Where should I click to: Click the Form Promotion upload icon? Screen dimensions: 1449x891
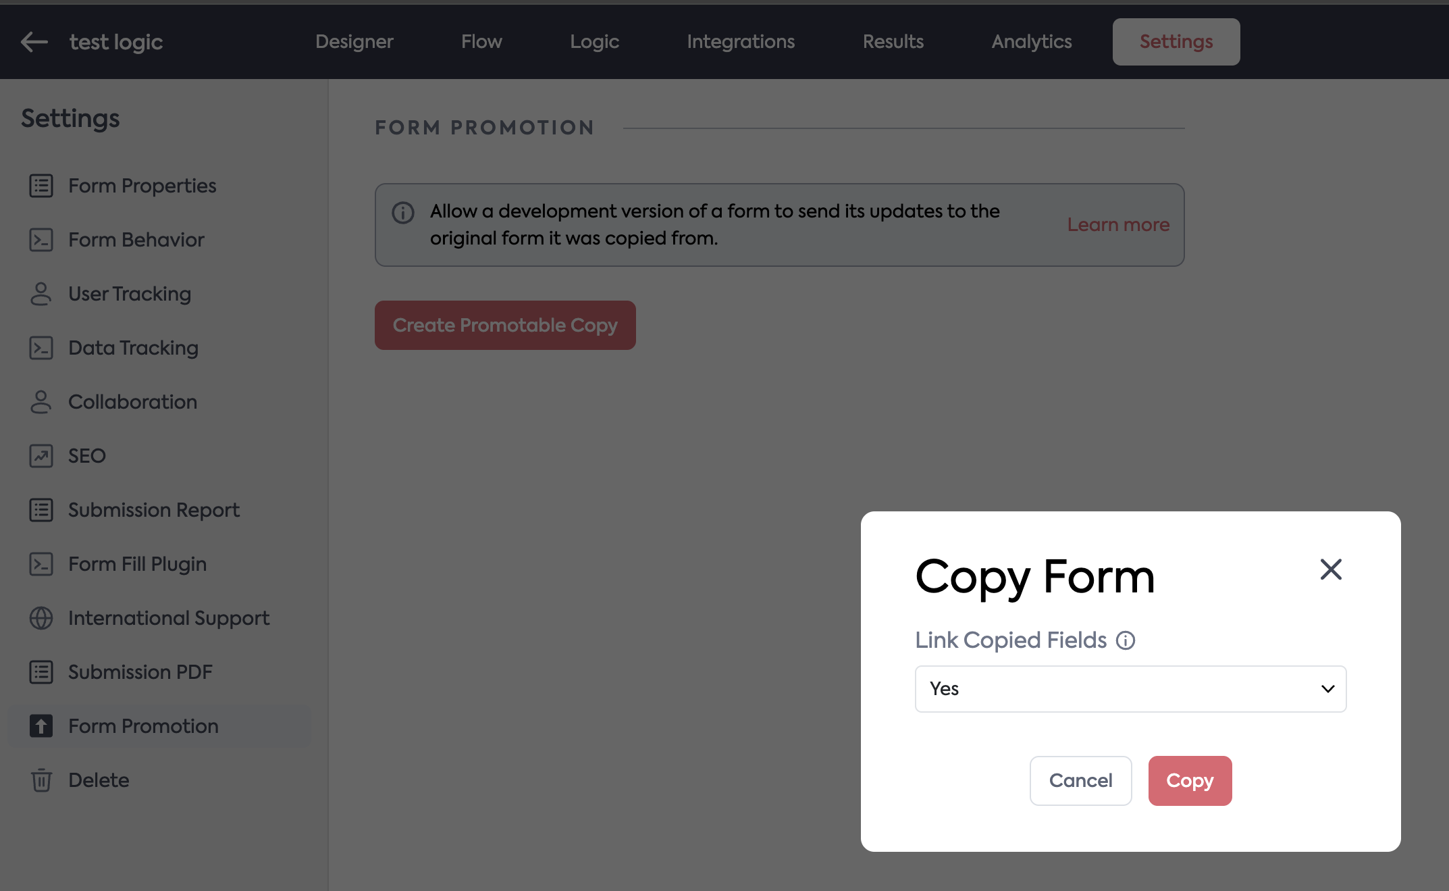(x=41, y=726)
